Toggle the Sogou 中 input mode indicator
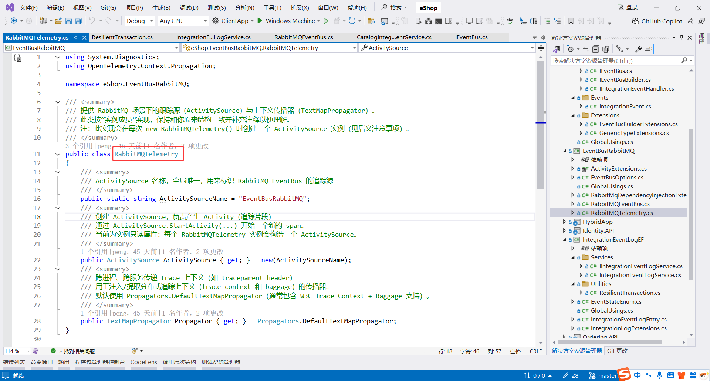 coord(638,375)
